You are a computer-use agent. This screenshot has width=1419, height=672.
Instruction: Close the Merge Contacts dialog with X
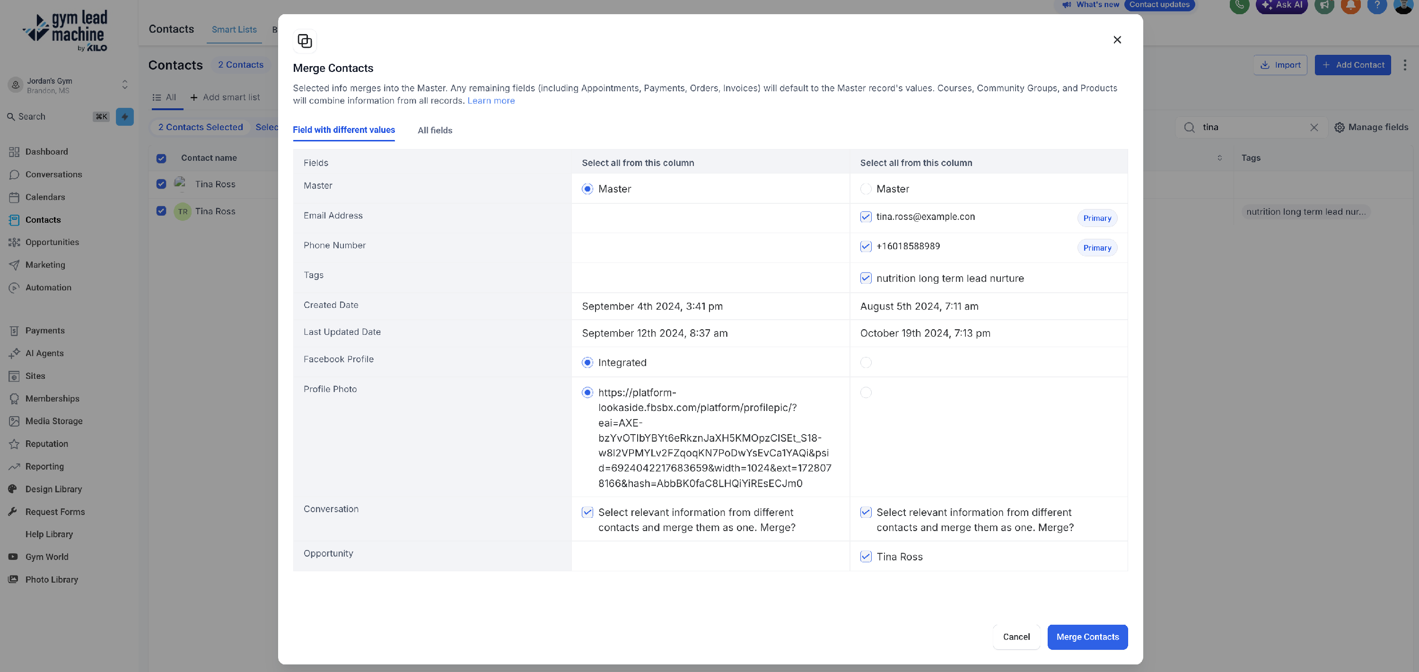(1117, 40)
